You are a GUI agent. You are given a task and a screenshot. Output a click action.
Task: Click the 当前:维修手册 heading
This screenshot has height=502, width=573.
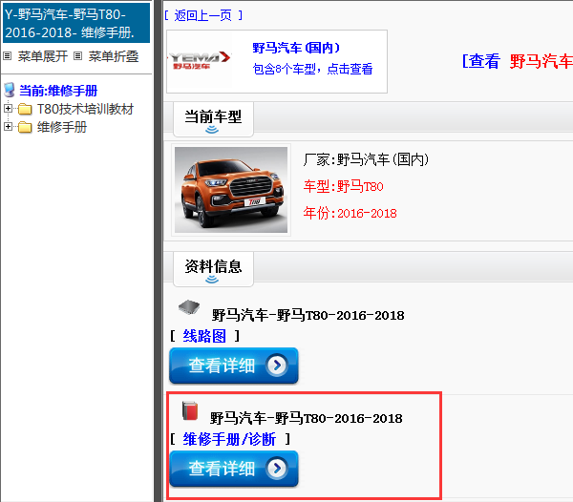tap(58, 91)
